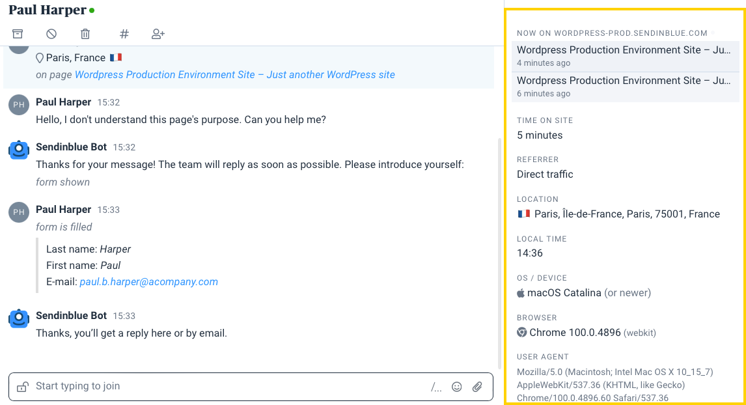Click 'Thanks for your message!' bot reply
The image size is (746, 405).
(x=250, y=165)
